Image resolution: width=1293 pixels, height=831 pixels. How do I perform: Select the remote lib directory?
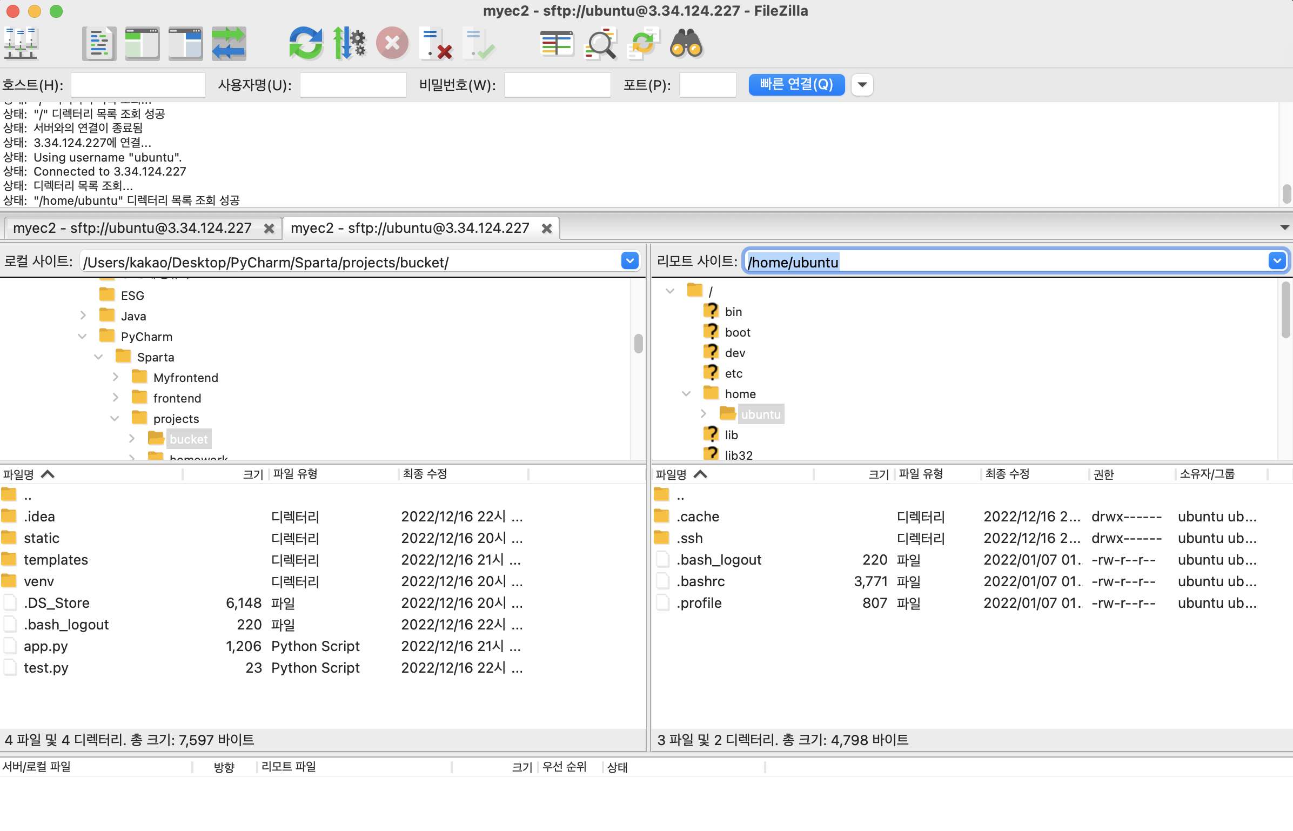[x=731, y=435]
